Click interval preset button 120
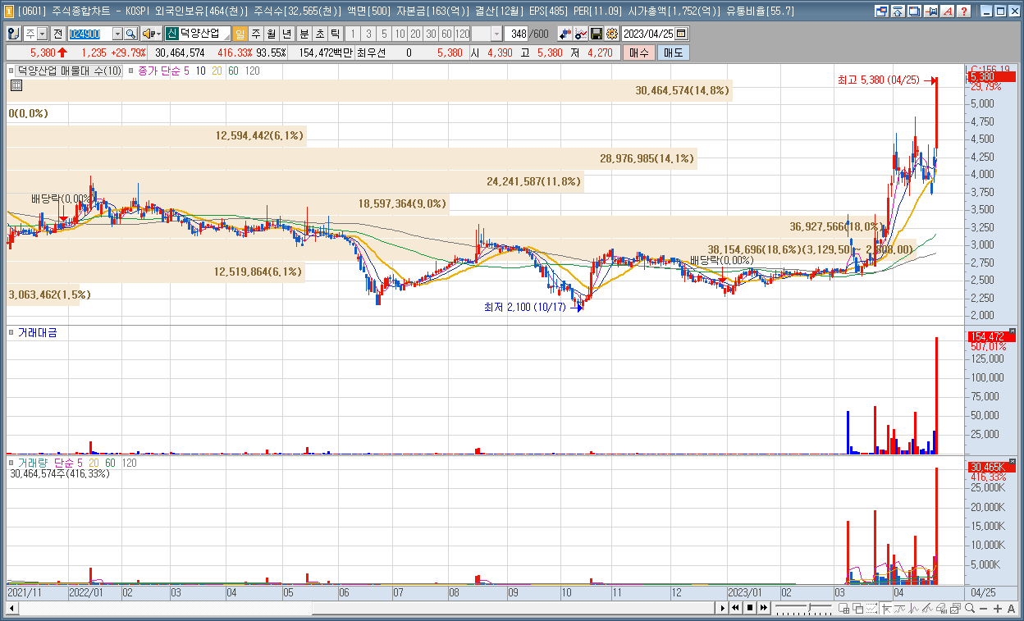This screenshot has width=1024, height=621. (x=462, y=34)
